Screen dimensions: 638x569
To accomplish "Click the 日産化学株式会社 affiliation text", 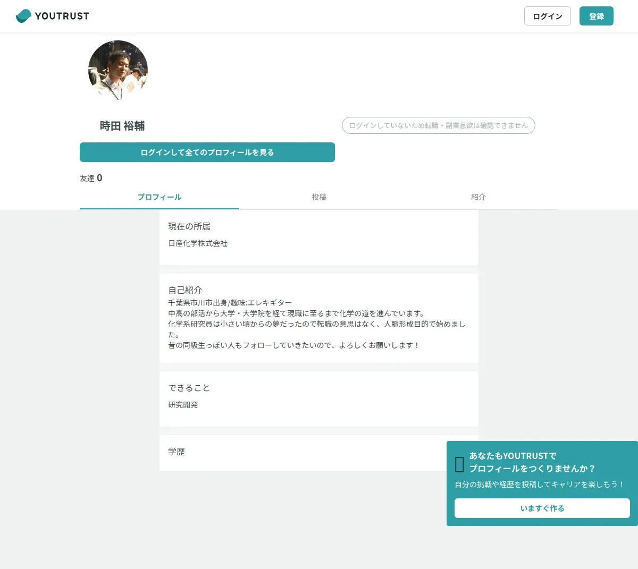I will [198, 243].
